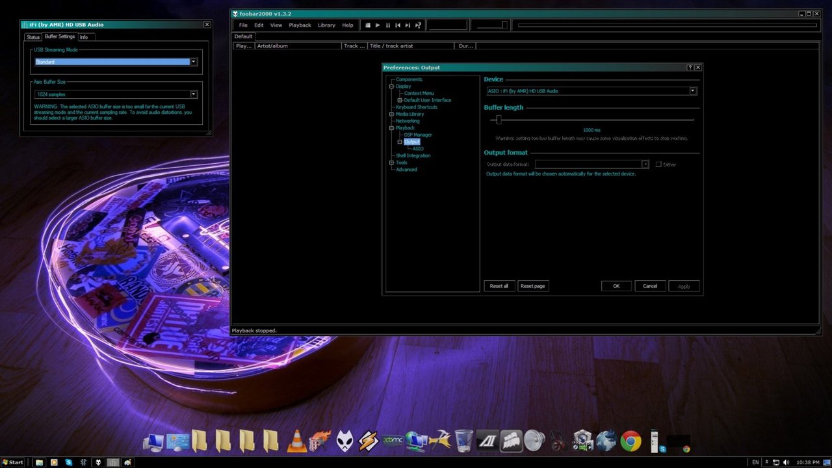The width and height of the screenshot is (832, 468).
Task: Click the Buffer length slider handle
Action: click(499, 120)
